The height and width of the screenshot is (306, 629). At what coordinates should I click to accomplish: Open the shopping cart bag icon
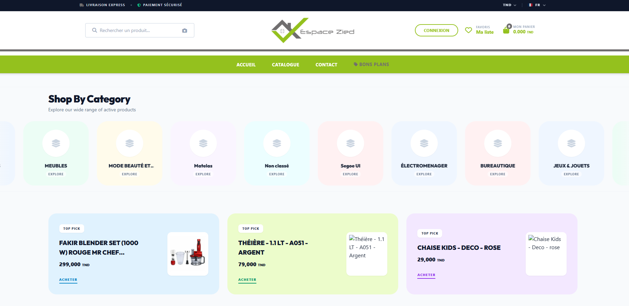pos(506,30)
